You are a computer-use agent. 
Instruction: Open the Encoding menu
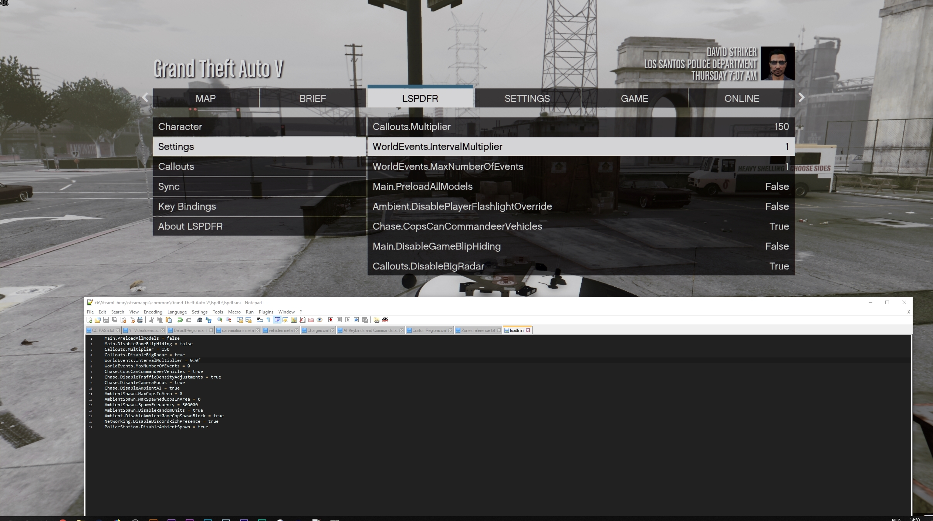153,312
